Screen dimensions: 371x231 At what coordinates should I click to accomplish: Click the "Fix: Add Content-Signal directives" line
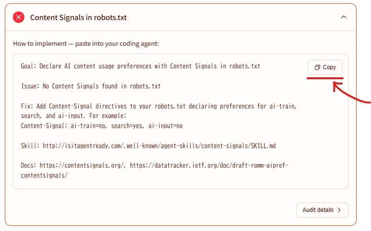click(x=159, y=106)
